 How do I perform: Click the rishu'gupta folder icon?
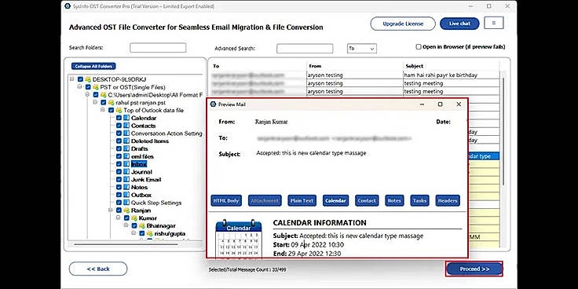[x=150, y=234]
